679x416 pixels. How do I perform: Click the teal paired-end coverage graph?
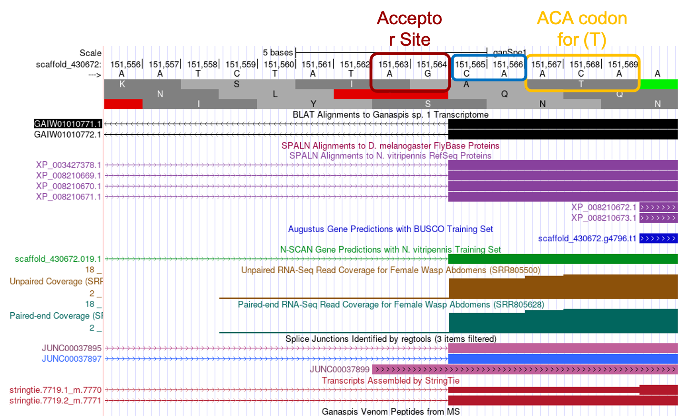[x=563, y=321]
